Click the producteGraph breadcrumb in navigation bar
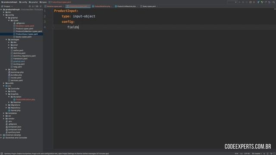276x155 pixels. pos(9,2)
